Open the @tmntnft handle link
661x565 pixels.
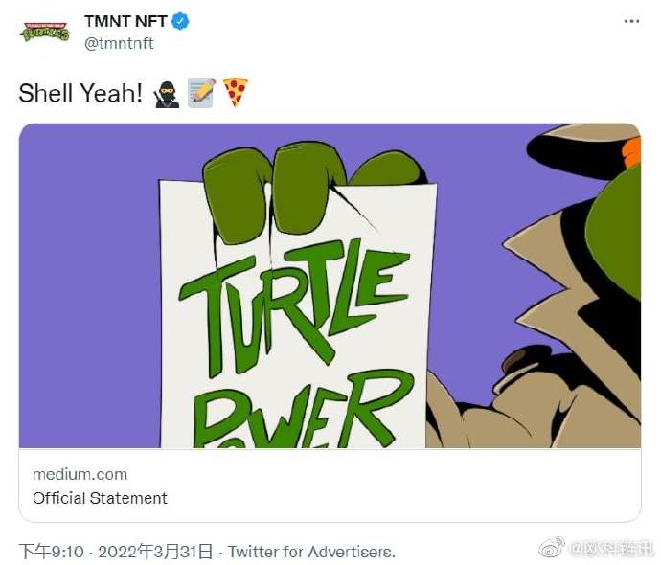120,43
